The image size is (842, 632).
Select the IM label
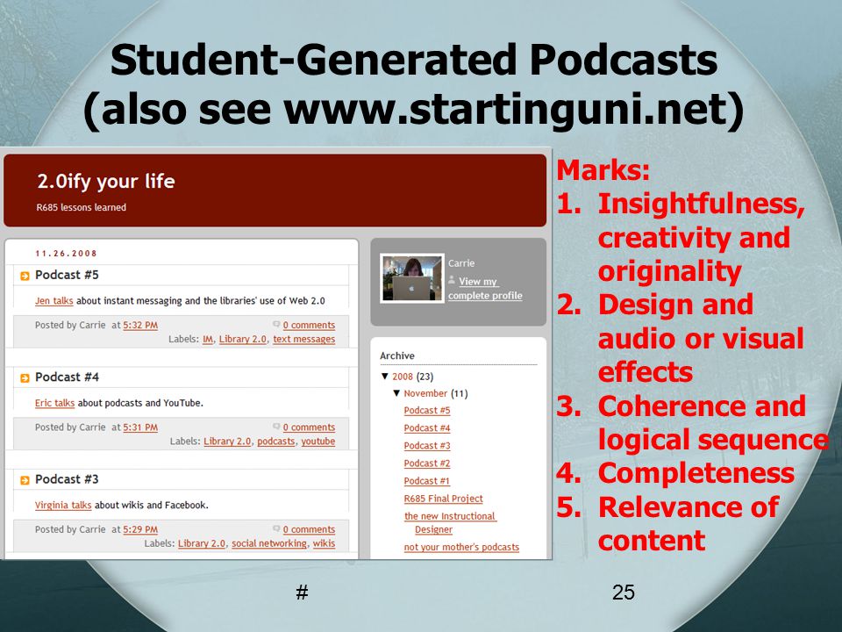tap(207, 339)
